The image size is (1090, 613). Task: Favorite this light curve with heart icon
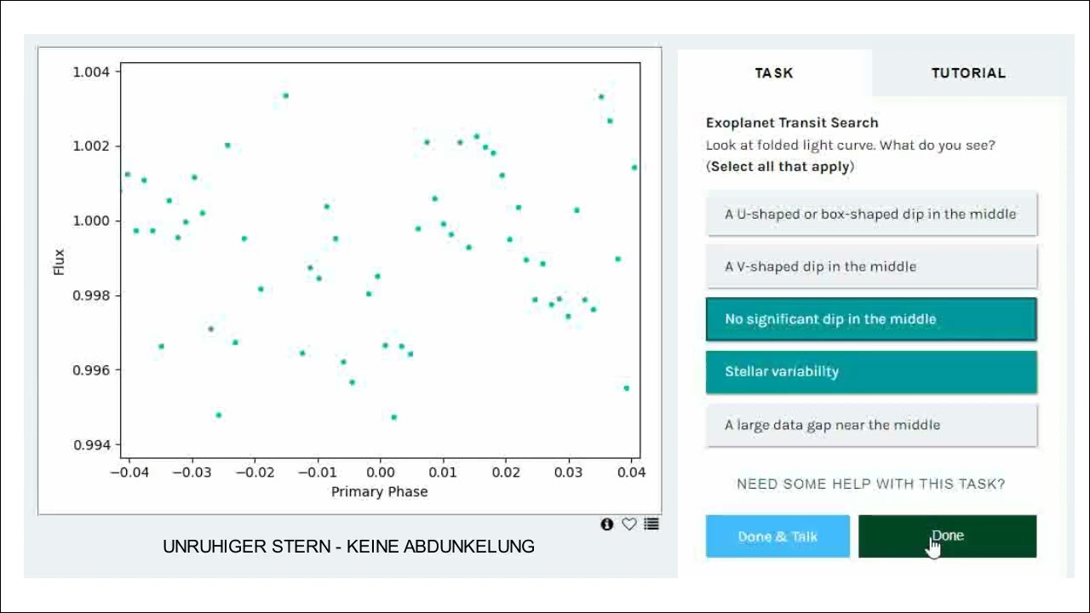tap(629, 524)
